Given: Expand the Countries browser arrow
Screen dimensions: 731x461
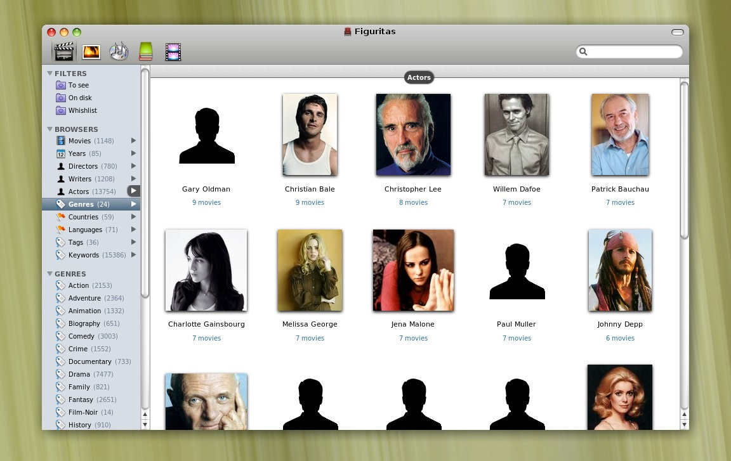Looking at the screenshot, I should point(133,216).
